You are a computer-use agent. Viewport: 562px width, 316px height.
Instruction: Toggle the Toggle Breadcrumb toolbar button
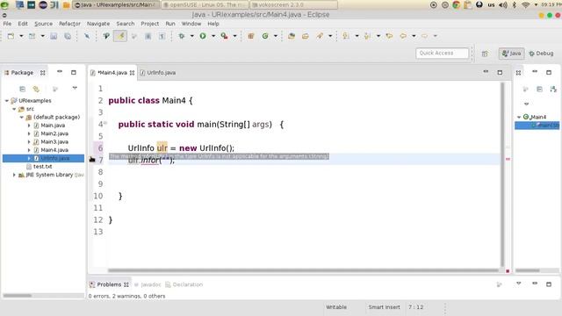[x=106, y=36]
